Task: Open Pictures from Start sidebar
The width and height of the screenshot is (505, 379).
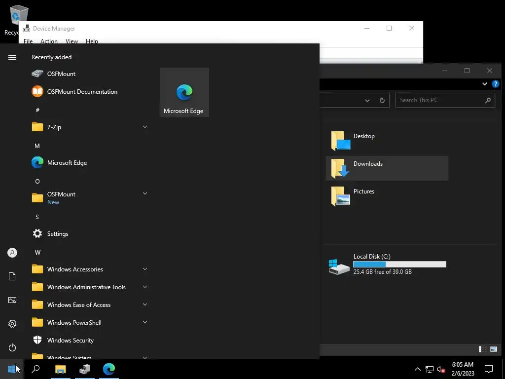Action: pyautogui.click(x=12, y=300)
